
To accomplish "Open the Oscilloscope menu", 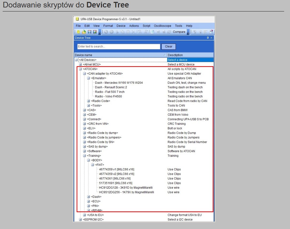I will [162, 26].
